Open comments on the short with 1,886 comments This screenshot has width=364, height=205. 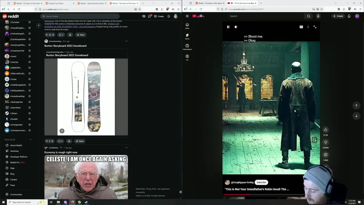coord(326,155)
